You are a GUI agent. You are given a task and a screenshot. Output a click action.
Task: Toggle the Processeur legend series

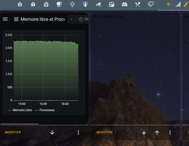tap(47, 110)
